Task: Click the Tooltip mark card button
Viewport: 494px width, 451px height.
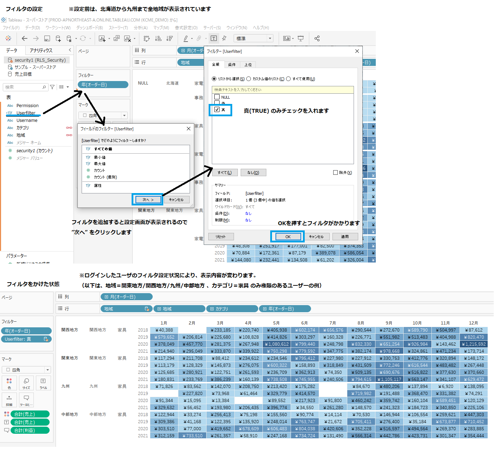Action: tap(26, 400)
